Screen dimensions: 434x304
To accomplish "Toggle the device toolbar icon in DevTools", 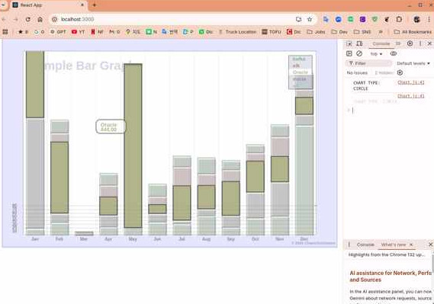I will pyautogui.click(x=359, y=43).
